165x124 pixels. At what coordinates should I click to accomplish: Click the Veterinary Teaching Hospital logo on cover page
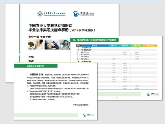[x=84, y=14]
